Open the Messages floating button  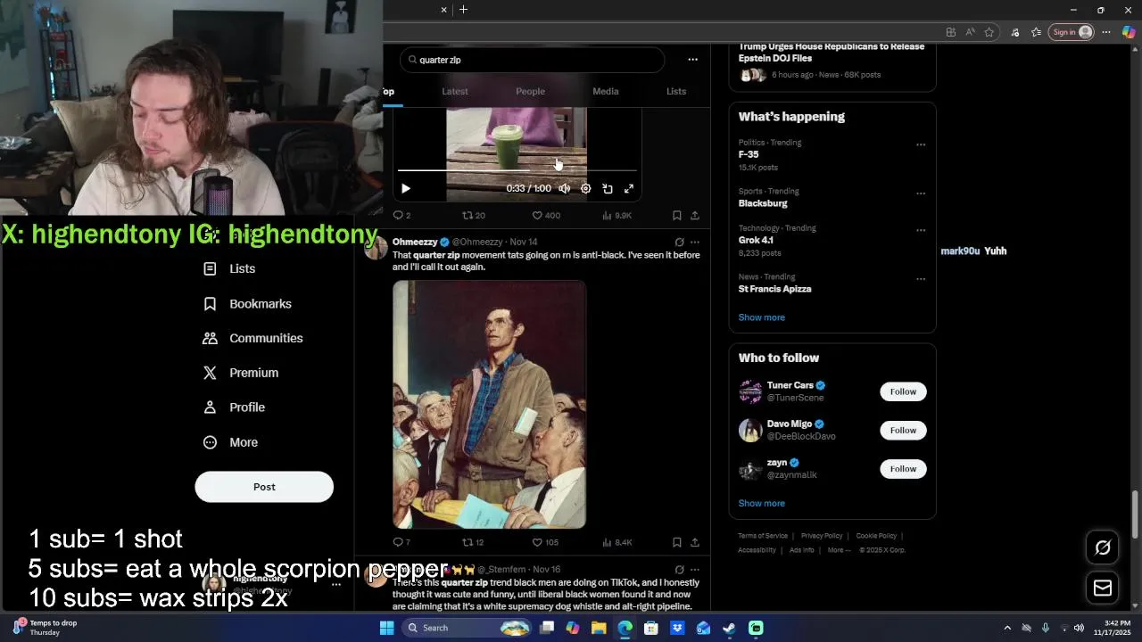pos(1103,588)
